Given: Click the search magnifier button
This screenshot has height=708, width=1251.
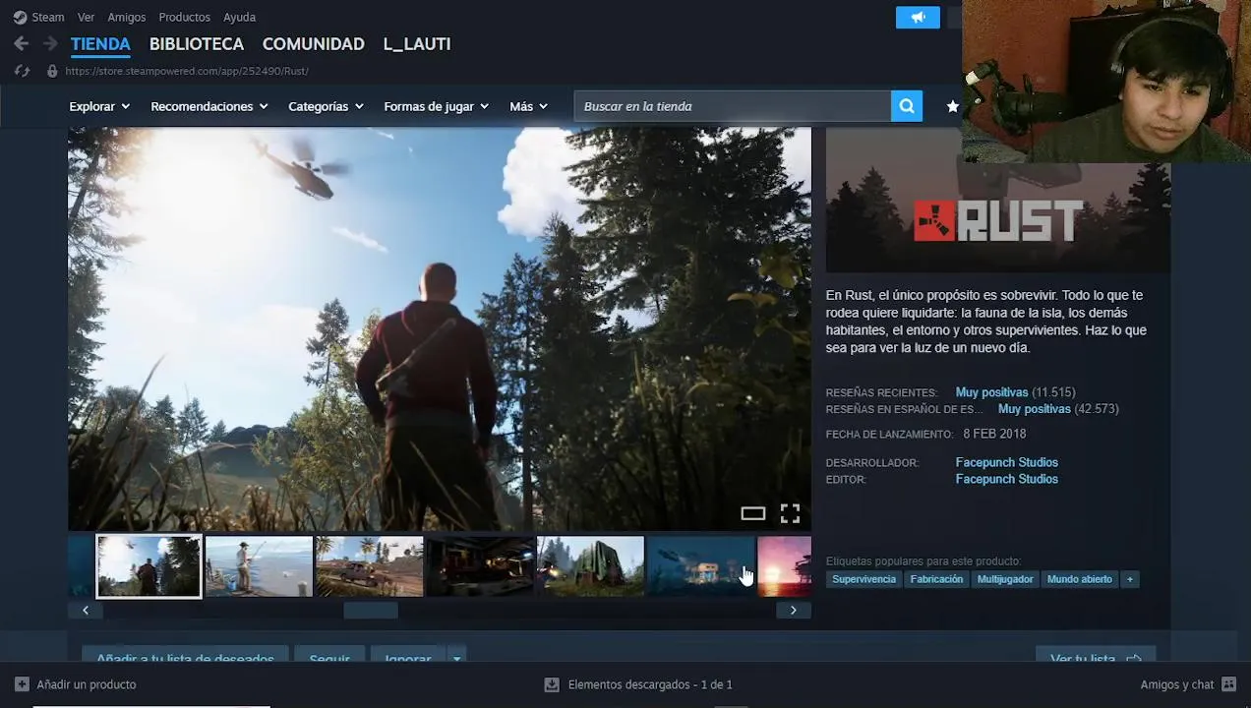Looking at the screenshot, I should click(x=907, y=106).
